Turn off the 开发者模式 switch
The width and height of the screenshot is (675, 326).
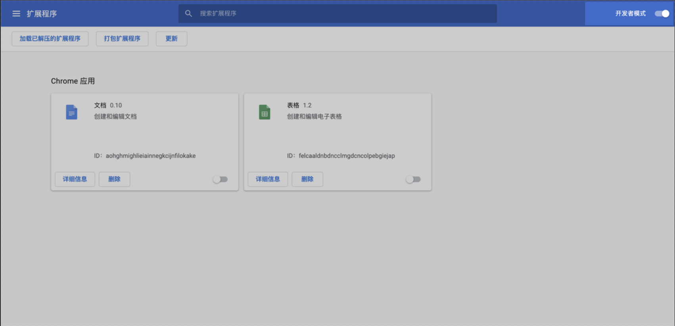pyautogui.click(x=662, y=13)
